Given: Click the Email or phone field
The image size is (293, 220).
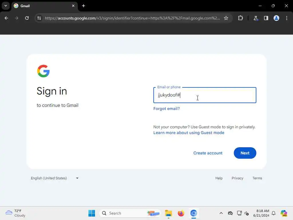Looking at the screenshot, I should tap(205, 95).
